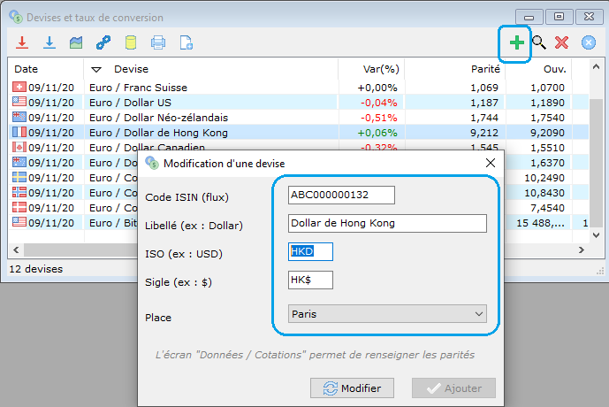This screenshot has width=609, height=407.
Task: Click the vertical scrollbar down arrow
Action: (596, 234)
